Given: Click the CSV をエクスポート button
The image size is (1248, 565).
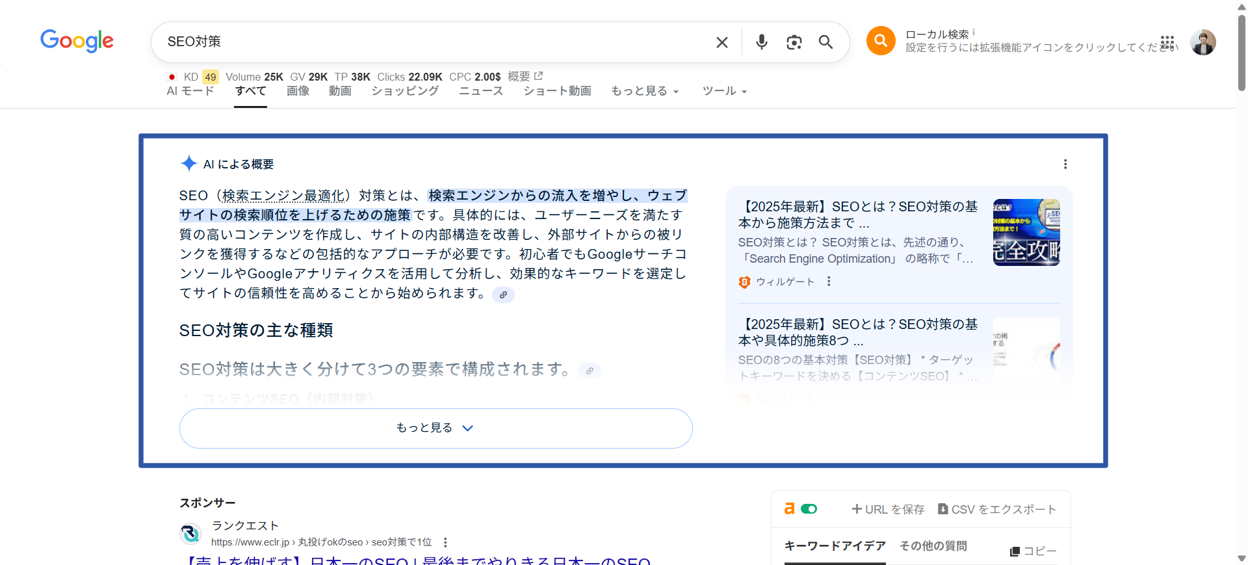Looking at the screenshot, I should [997, 509].
